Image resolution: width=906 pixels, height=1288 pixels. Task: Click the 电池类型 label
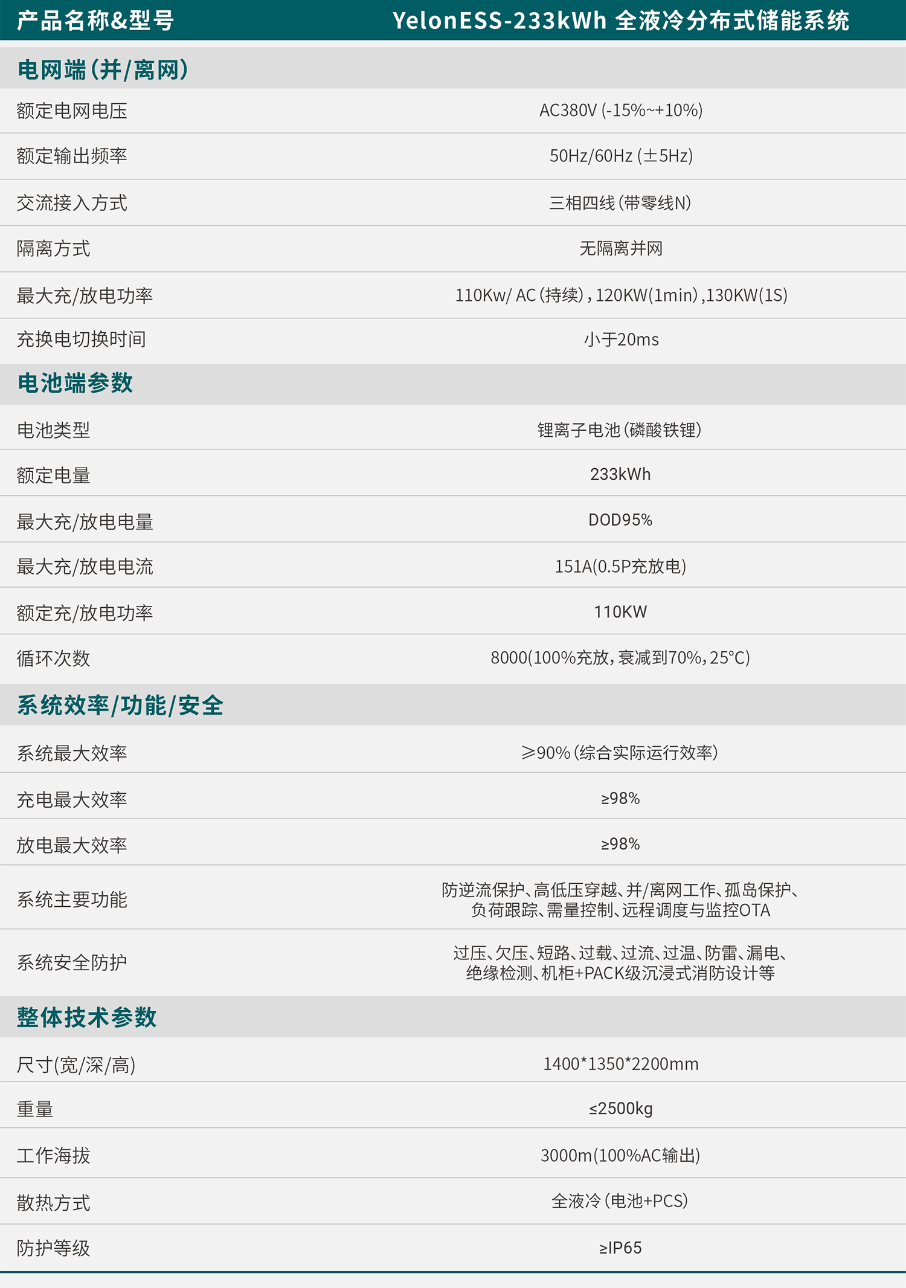(54, 430)
